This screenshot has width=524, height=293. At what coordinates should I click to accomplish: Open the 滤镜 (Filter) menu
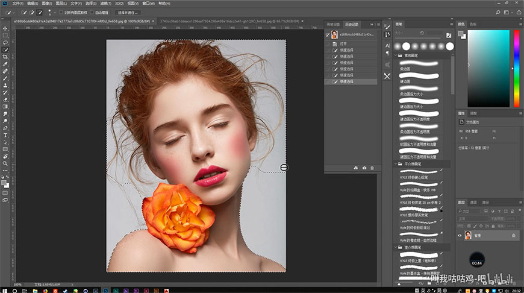click(x=104, y=3)
